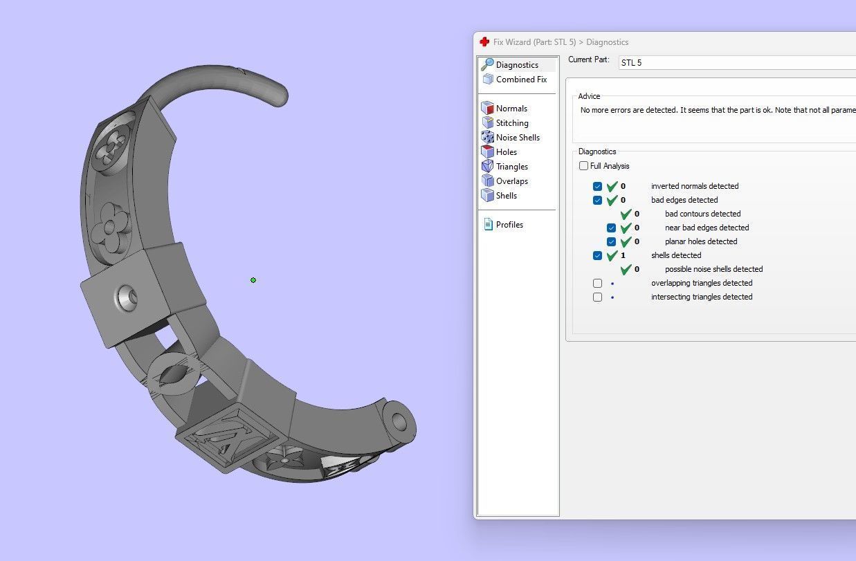Go to Noise Shells label

pyautogui.click(x=518, y=138)
